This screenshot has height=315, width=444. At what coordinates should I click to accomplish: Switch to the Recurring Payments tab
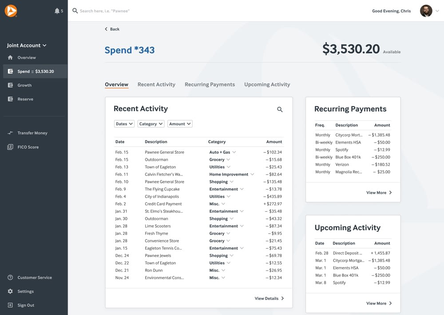(210, 85)
